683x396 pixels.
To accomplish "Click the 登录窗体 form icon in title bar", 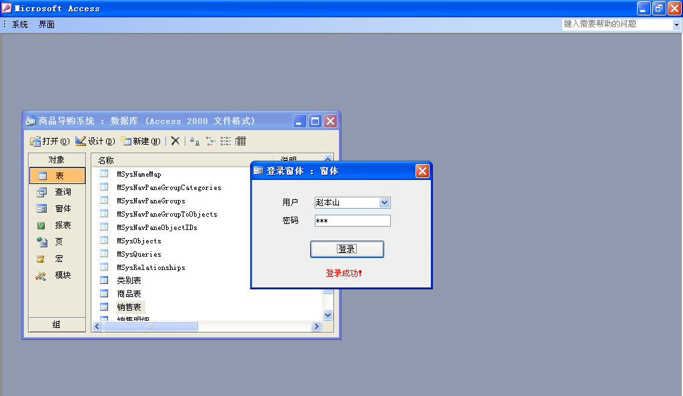I will point(258,171).
